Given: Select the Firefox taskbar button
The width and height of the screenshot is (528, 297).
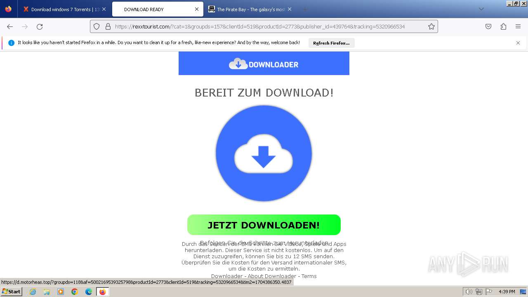Looking at the screenshot, I should coord(103,292).
